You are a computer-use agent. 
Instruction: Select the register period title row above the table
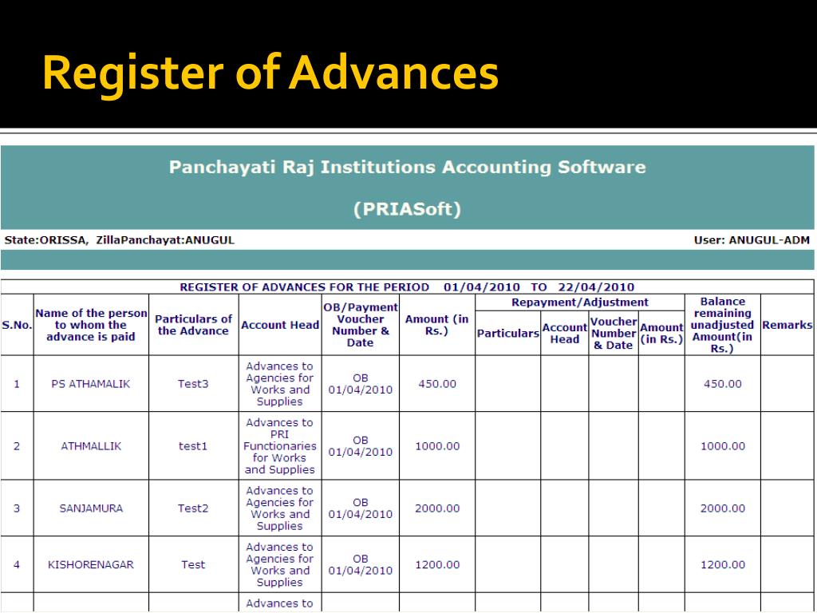(x=407, y=287)
